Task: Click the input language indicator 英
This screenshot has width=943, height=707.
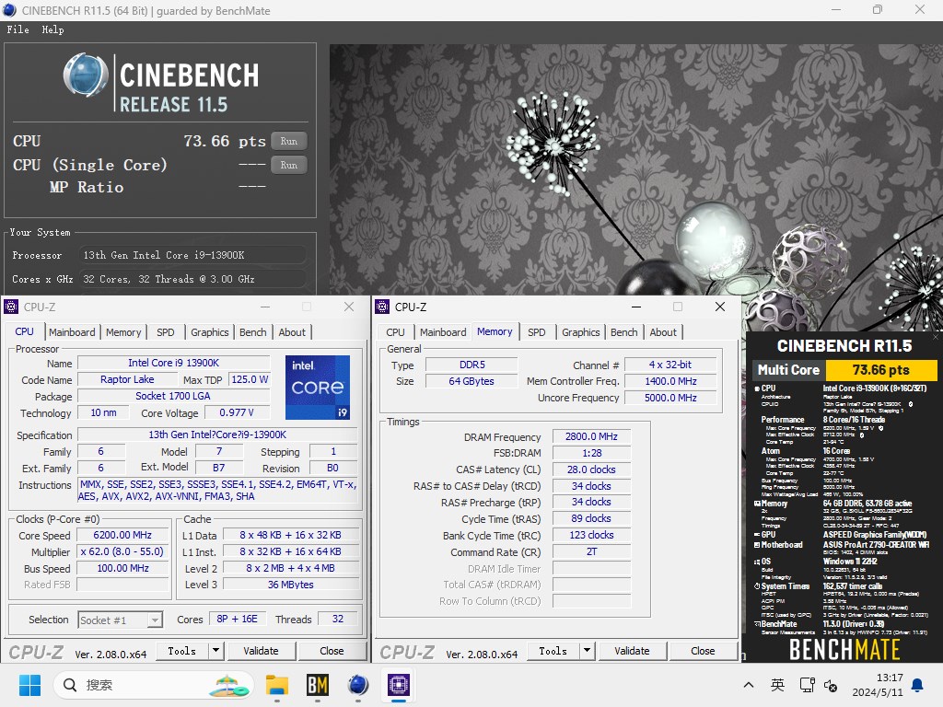Action: point(777,685)
